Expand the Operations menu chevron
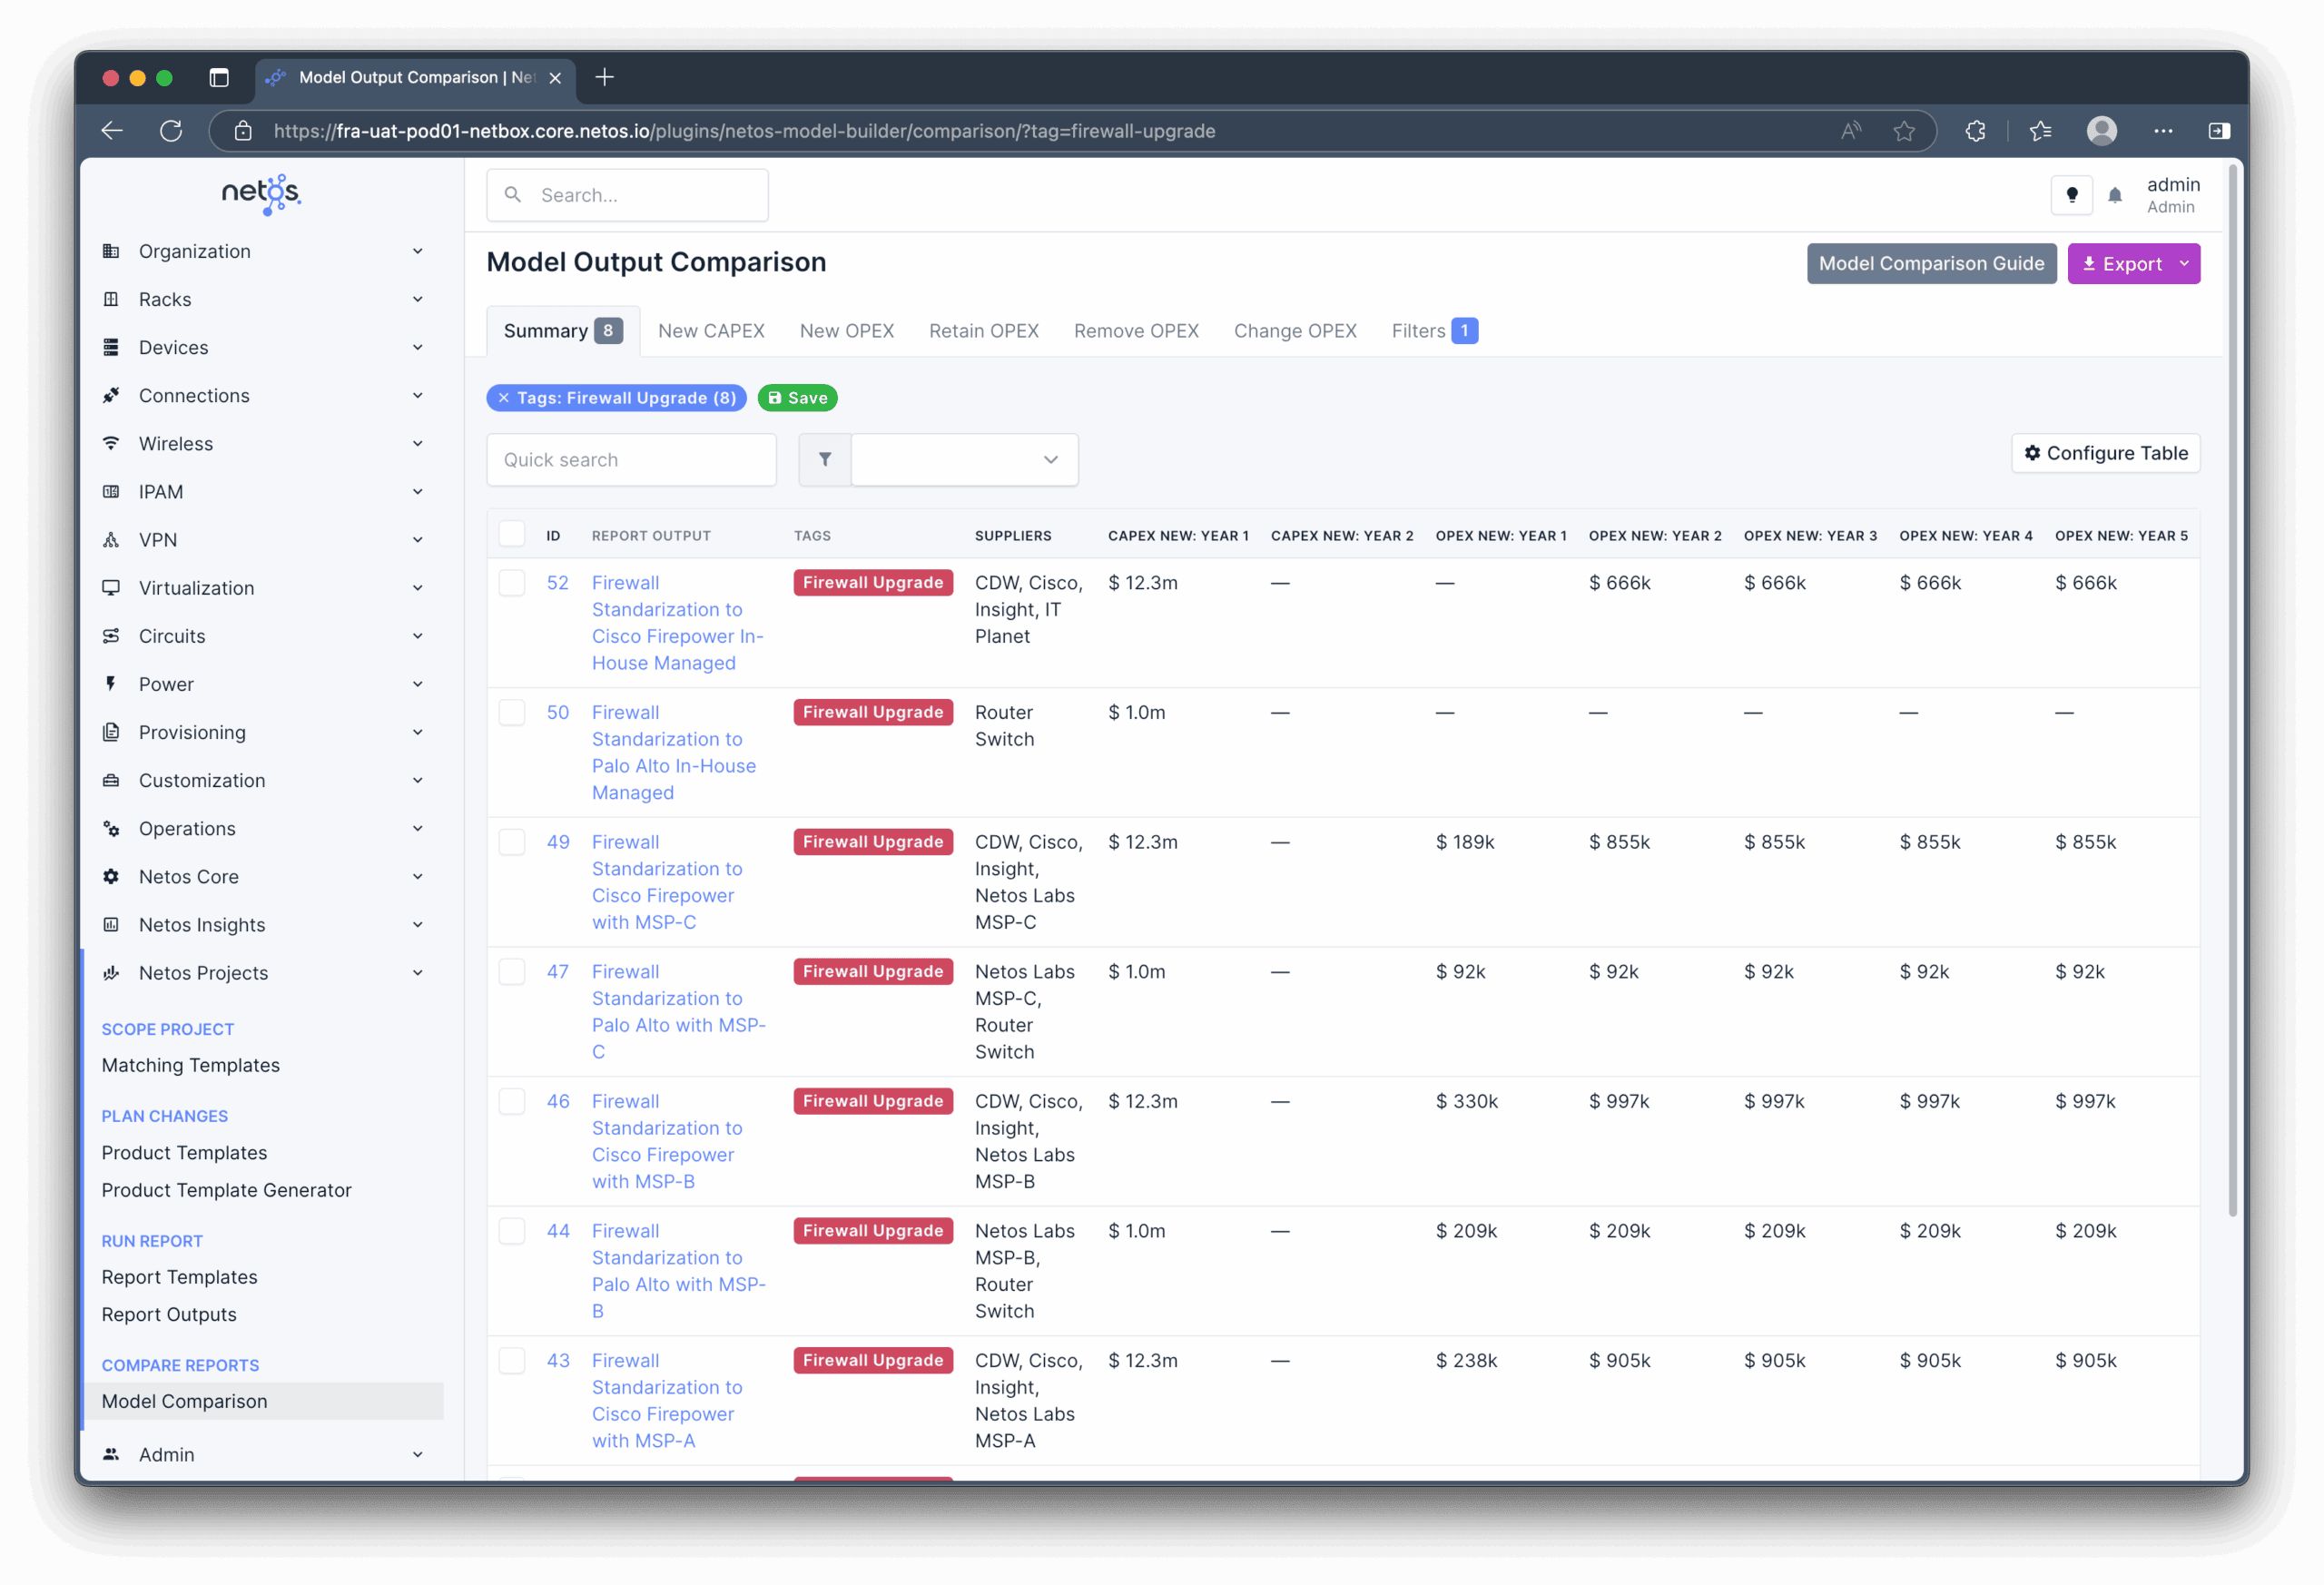The height and width of the screenshot is (1585, 2324). tap(418, 828)
